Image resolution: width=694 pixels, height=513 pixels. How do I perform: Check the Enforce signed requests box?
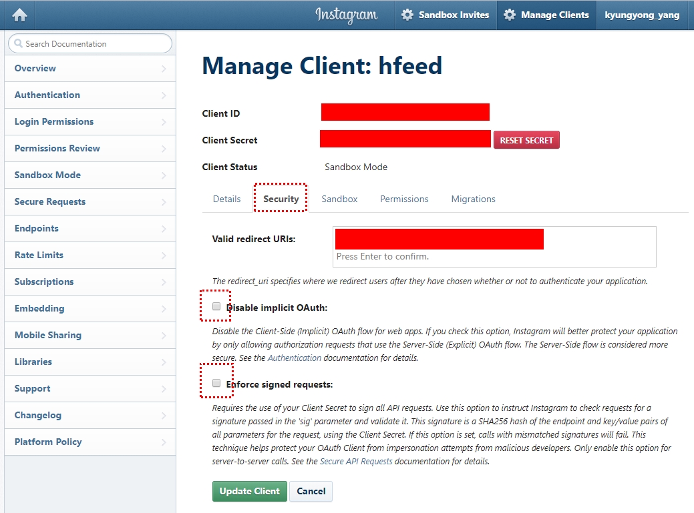pos(216,384)
